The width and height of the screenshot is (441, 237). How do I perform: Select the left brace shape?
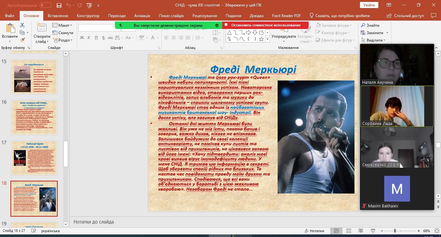(x=249, y=39)
